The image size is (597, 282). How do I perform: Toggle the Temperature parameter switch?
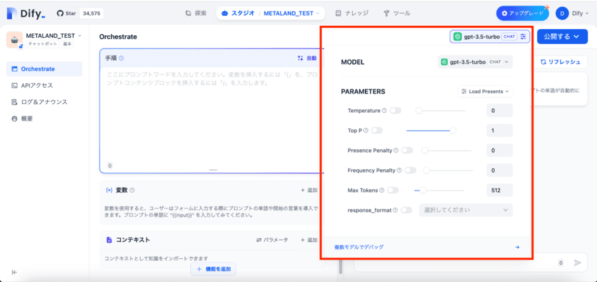[395, 111]
